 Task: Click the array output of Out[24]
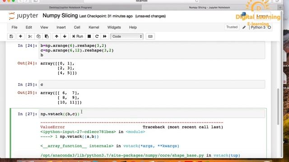click(59, 68)
